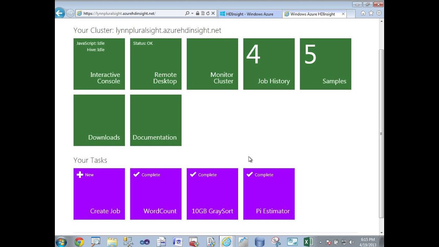Click the 'Your Tasks' heading
439x247 pixels.
tap(90, 160)
